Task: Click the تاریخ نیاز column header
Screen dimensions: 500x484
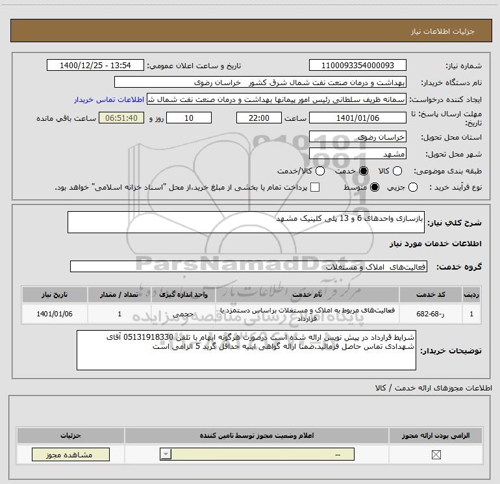Action: tap(55, 294)
